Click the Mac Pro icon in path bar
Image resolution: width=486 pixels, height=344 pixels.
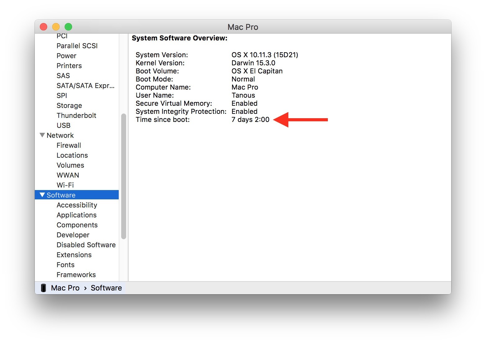point(44,288)
